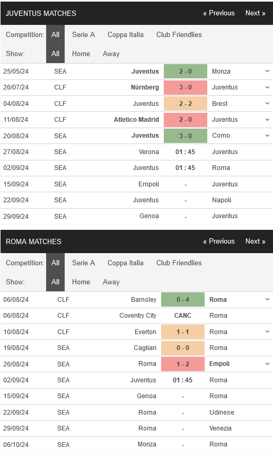Expand the Juventus vs Como match details
The height and width of the screenshot is (457, 273).
(x=267, y=136)
